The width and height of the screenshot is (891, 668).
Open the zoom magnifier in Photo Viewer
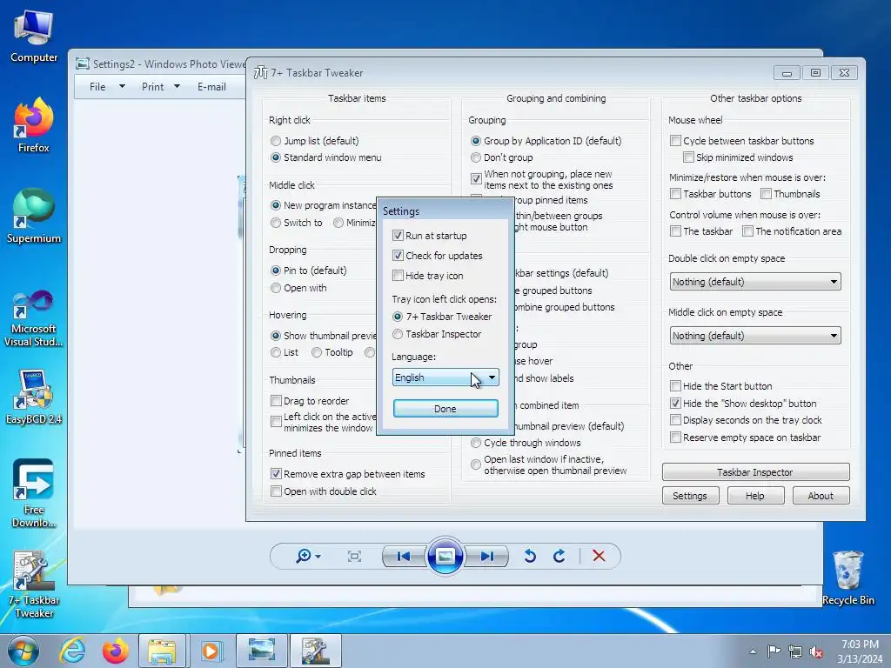308,556
